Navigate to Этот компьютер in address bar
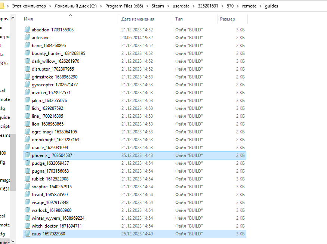This screenshot has width=327, height=244. tap(29, 6)
